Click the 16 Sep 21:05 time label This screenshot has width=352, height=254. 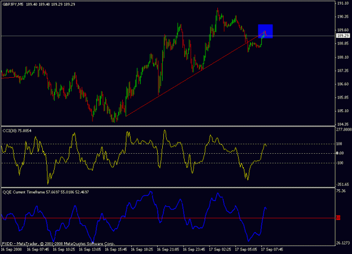click(x=168, y=249)
